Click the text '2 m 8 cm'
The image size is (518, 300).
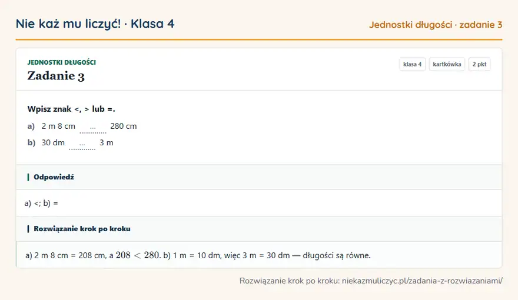58,126
